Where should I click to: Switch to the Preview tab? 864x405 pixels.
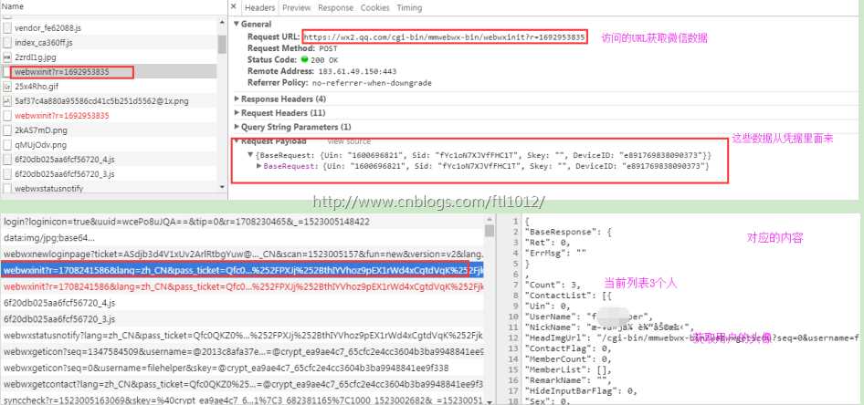coord(297,7)
